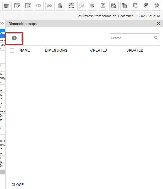Click the hammer and wrench tools icon
163x189 pixels.
pos(157,6)
